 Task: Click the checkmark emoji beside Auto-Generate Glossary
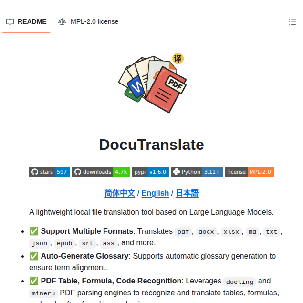(x=34, y=256)
